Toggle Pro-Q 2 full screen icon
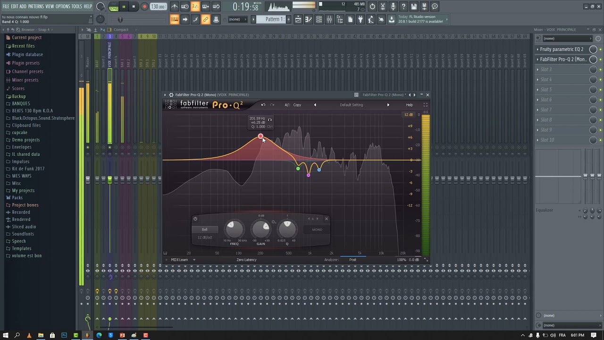This screenshot has height=340, width=604. (425, 105)
